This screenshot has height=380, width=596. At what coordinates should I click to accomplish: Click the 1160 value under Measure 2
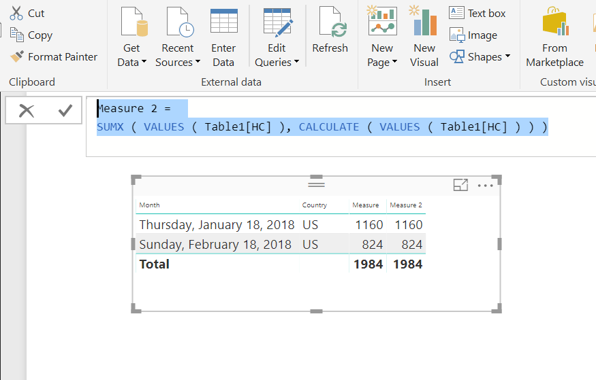click(409, 224)
